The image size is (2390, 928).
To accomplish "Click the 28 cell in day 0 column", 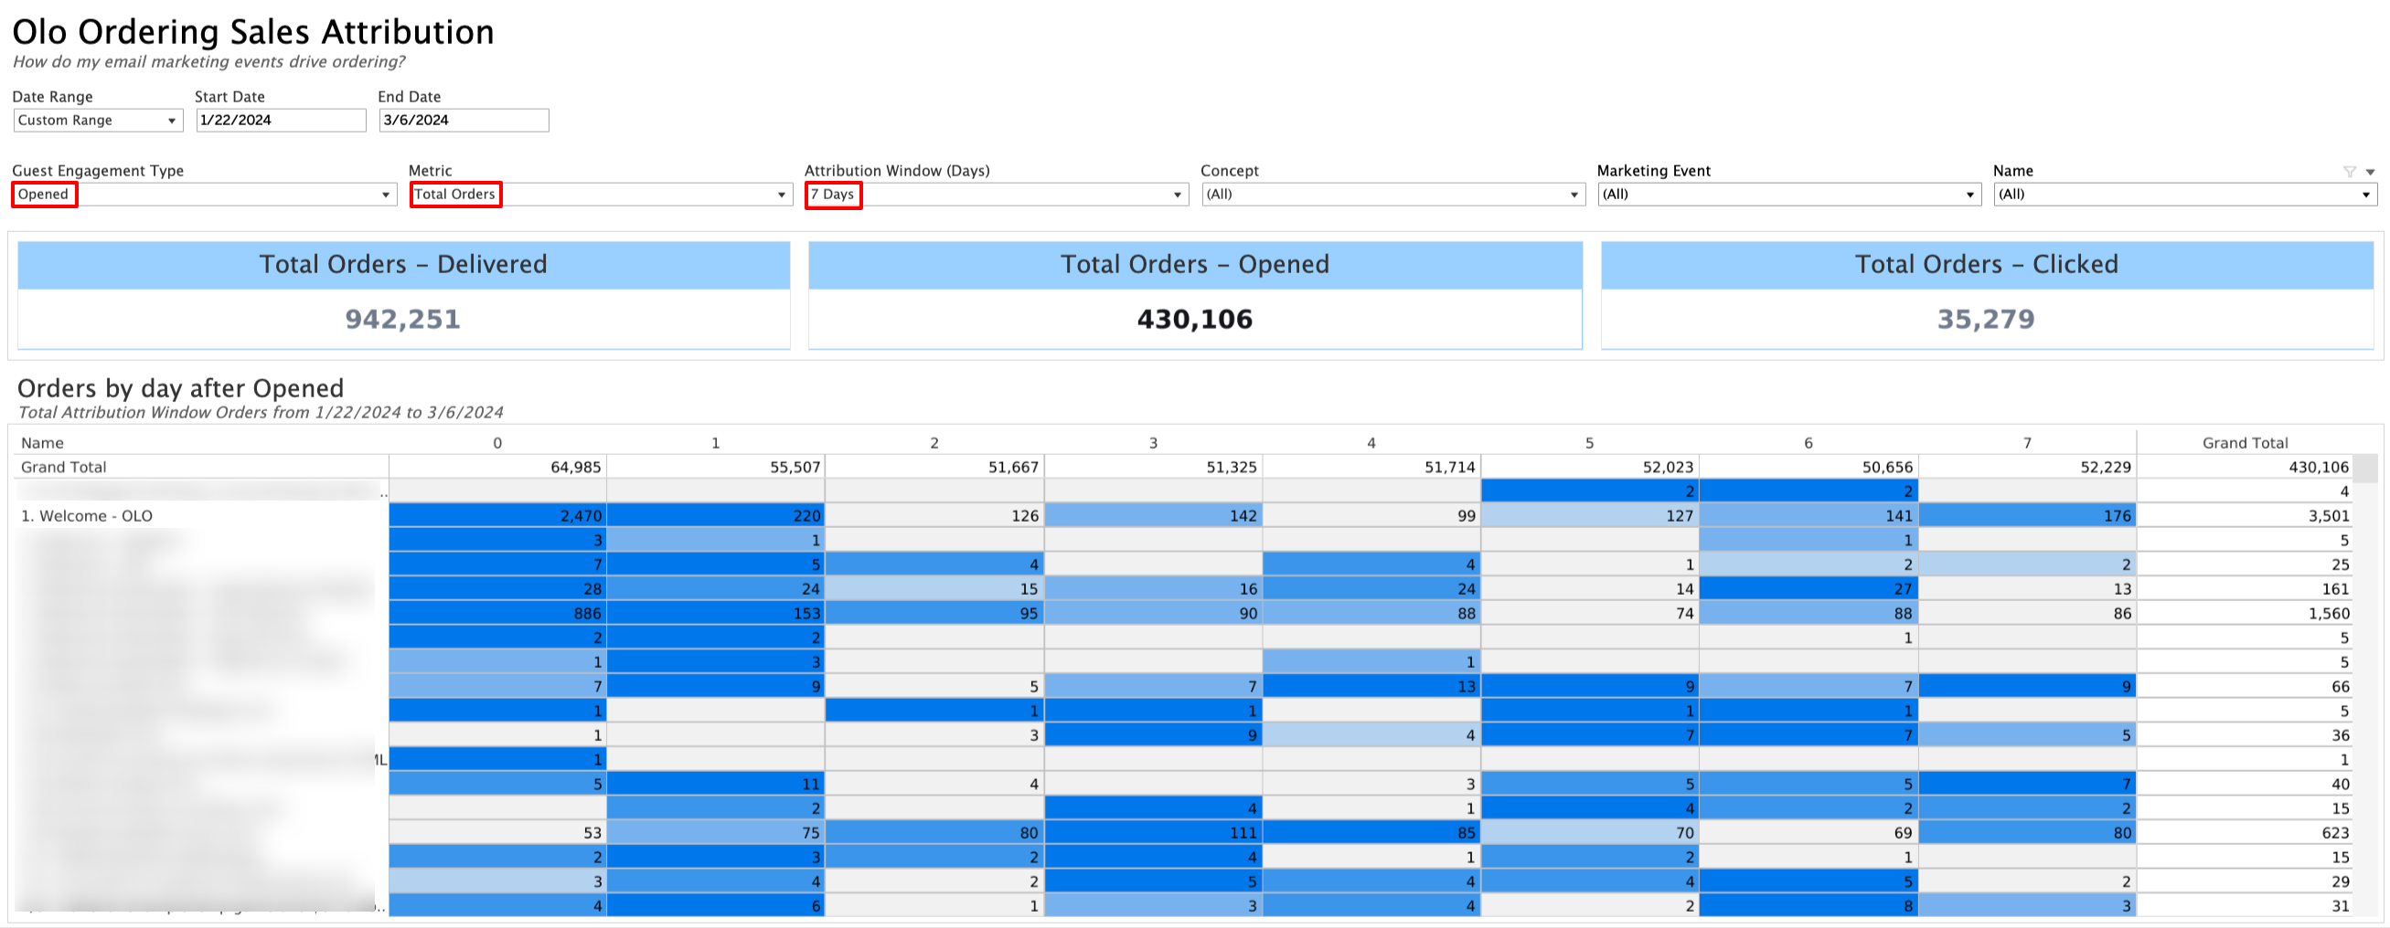I will coord(497,590).
